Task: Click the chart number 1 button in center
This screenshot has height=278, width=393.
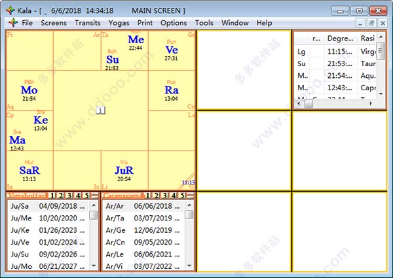Action: [x=101, y=111]
